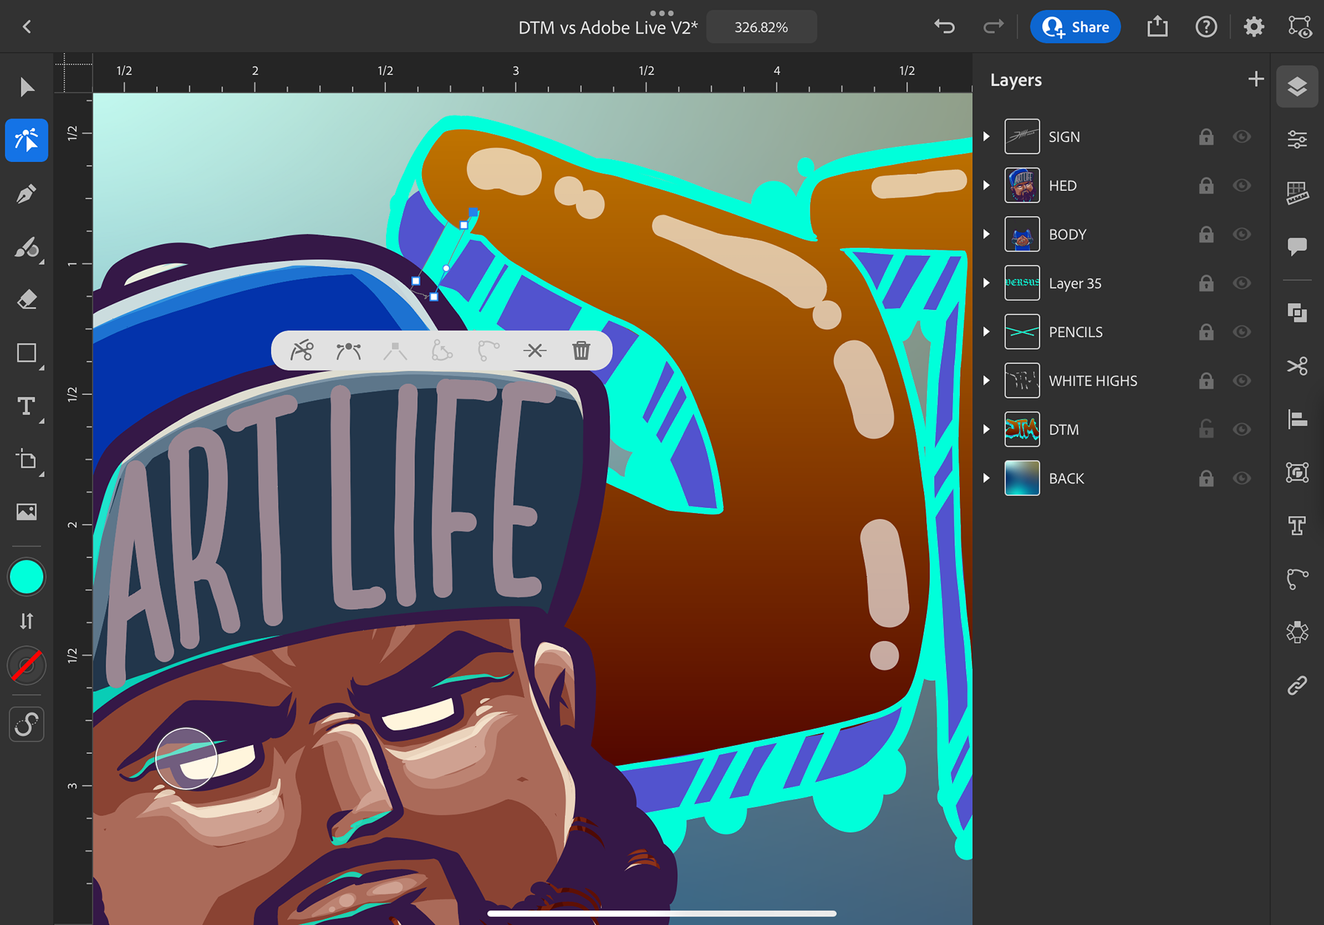Open the Combine shapes panel
1324x925 pixels.
(x=1297, y=313)
